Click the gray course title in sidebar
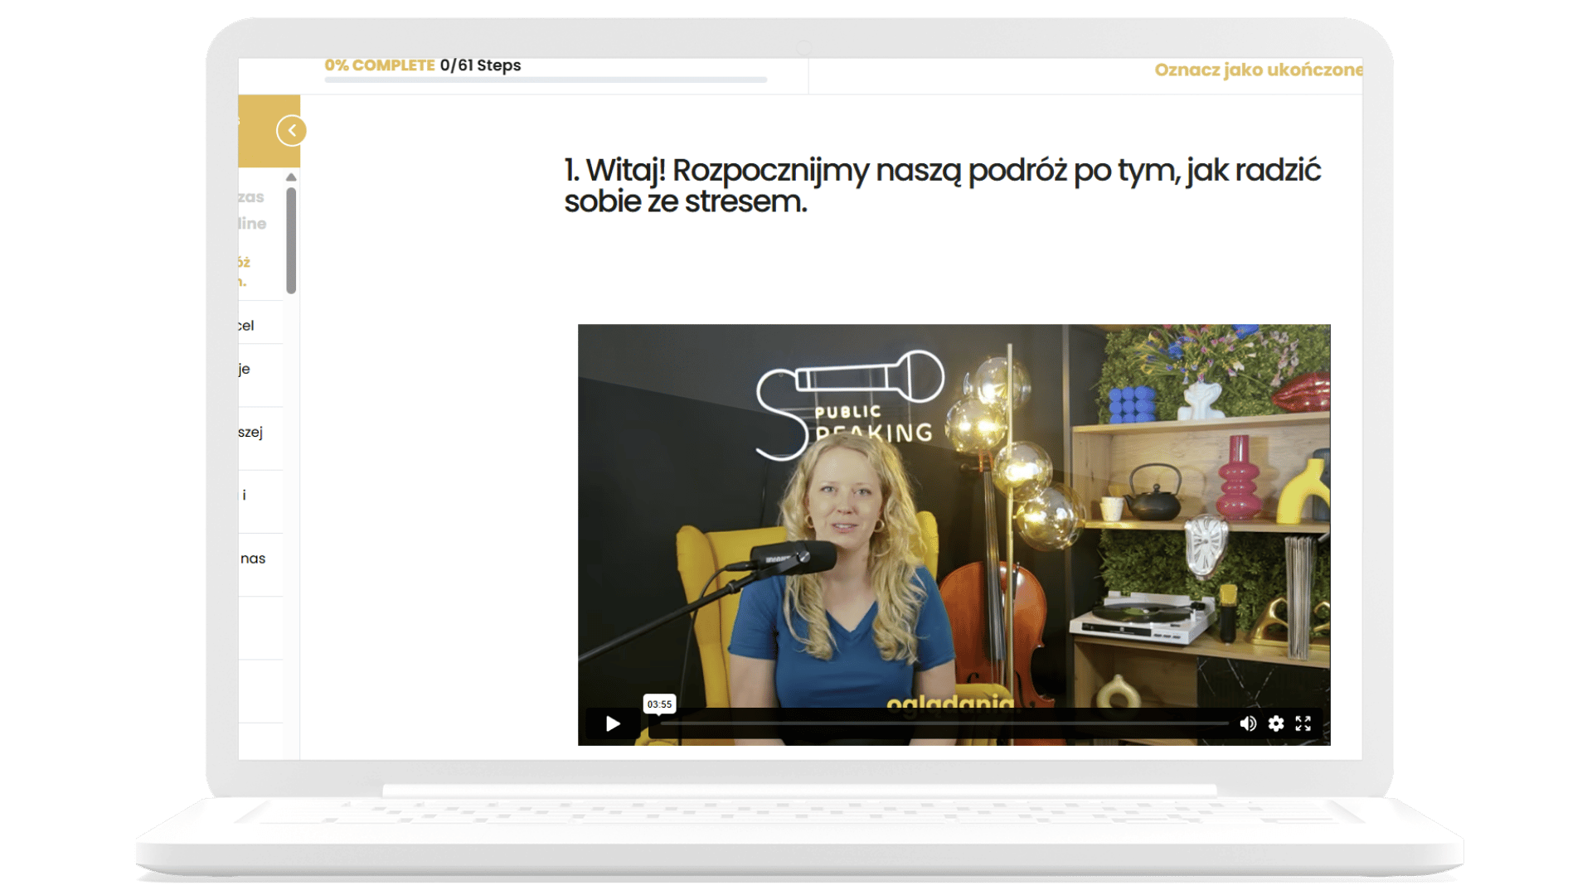 251,210
